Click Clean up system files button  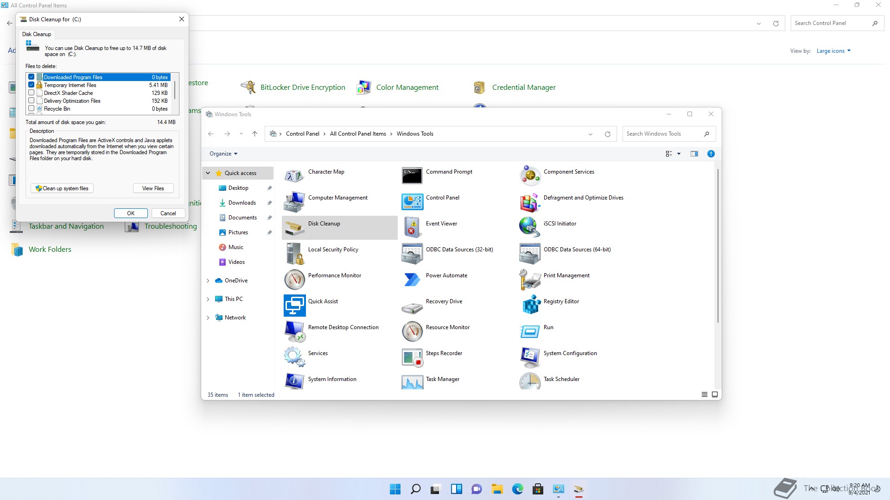pyautogui.click(x=62, y=188)
